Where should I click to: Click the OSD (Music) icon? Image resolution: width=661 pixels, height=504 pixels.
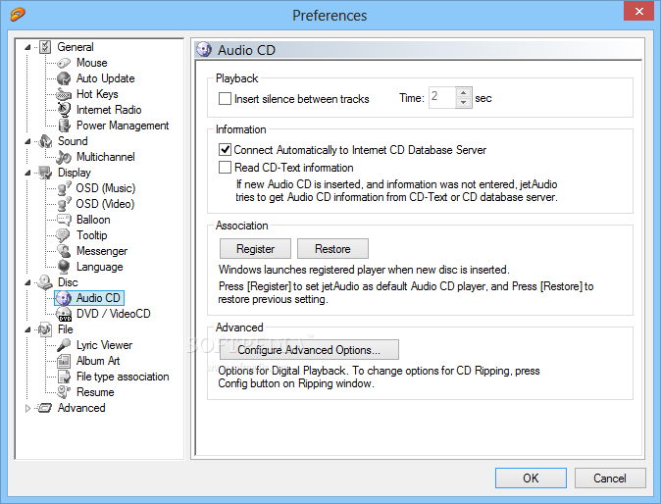pyautogui.click(x=64, y=188)
